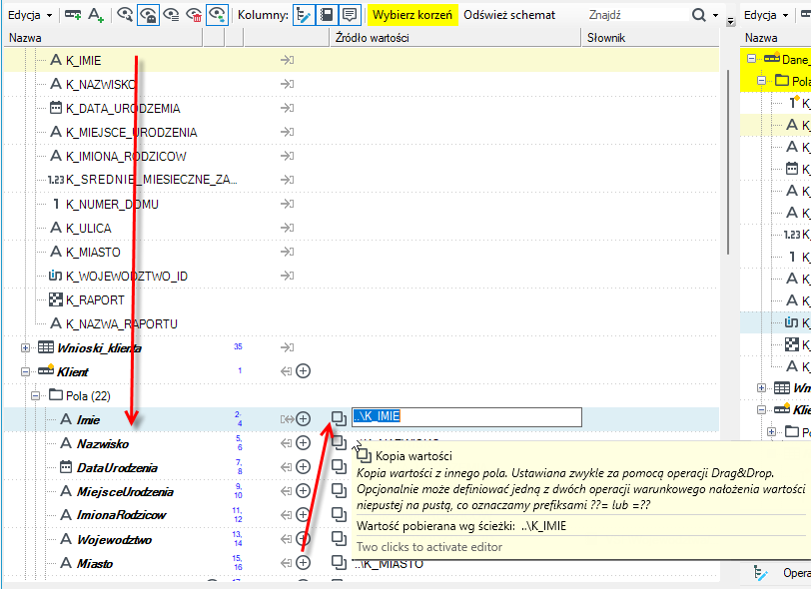
Task: Click the copy value icon in Wojewodztwo row
Action: point(339,538)
